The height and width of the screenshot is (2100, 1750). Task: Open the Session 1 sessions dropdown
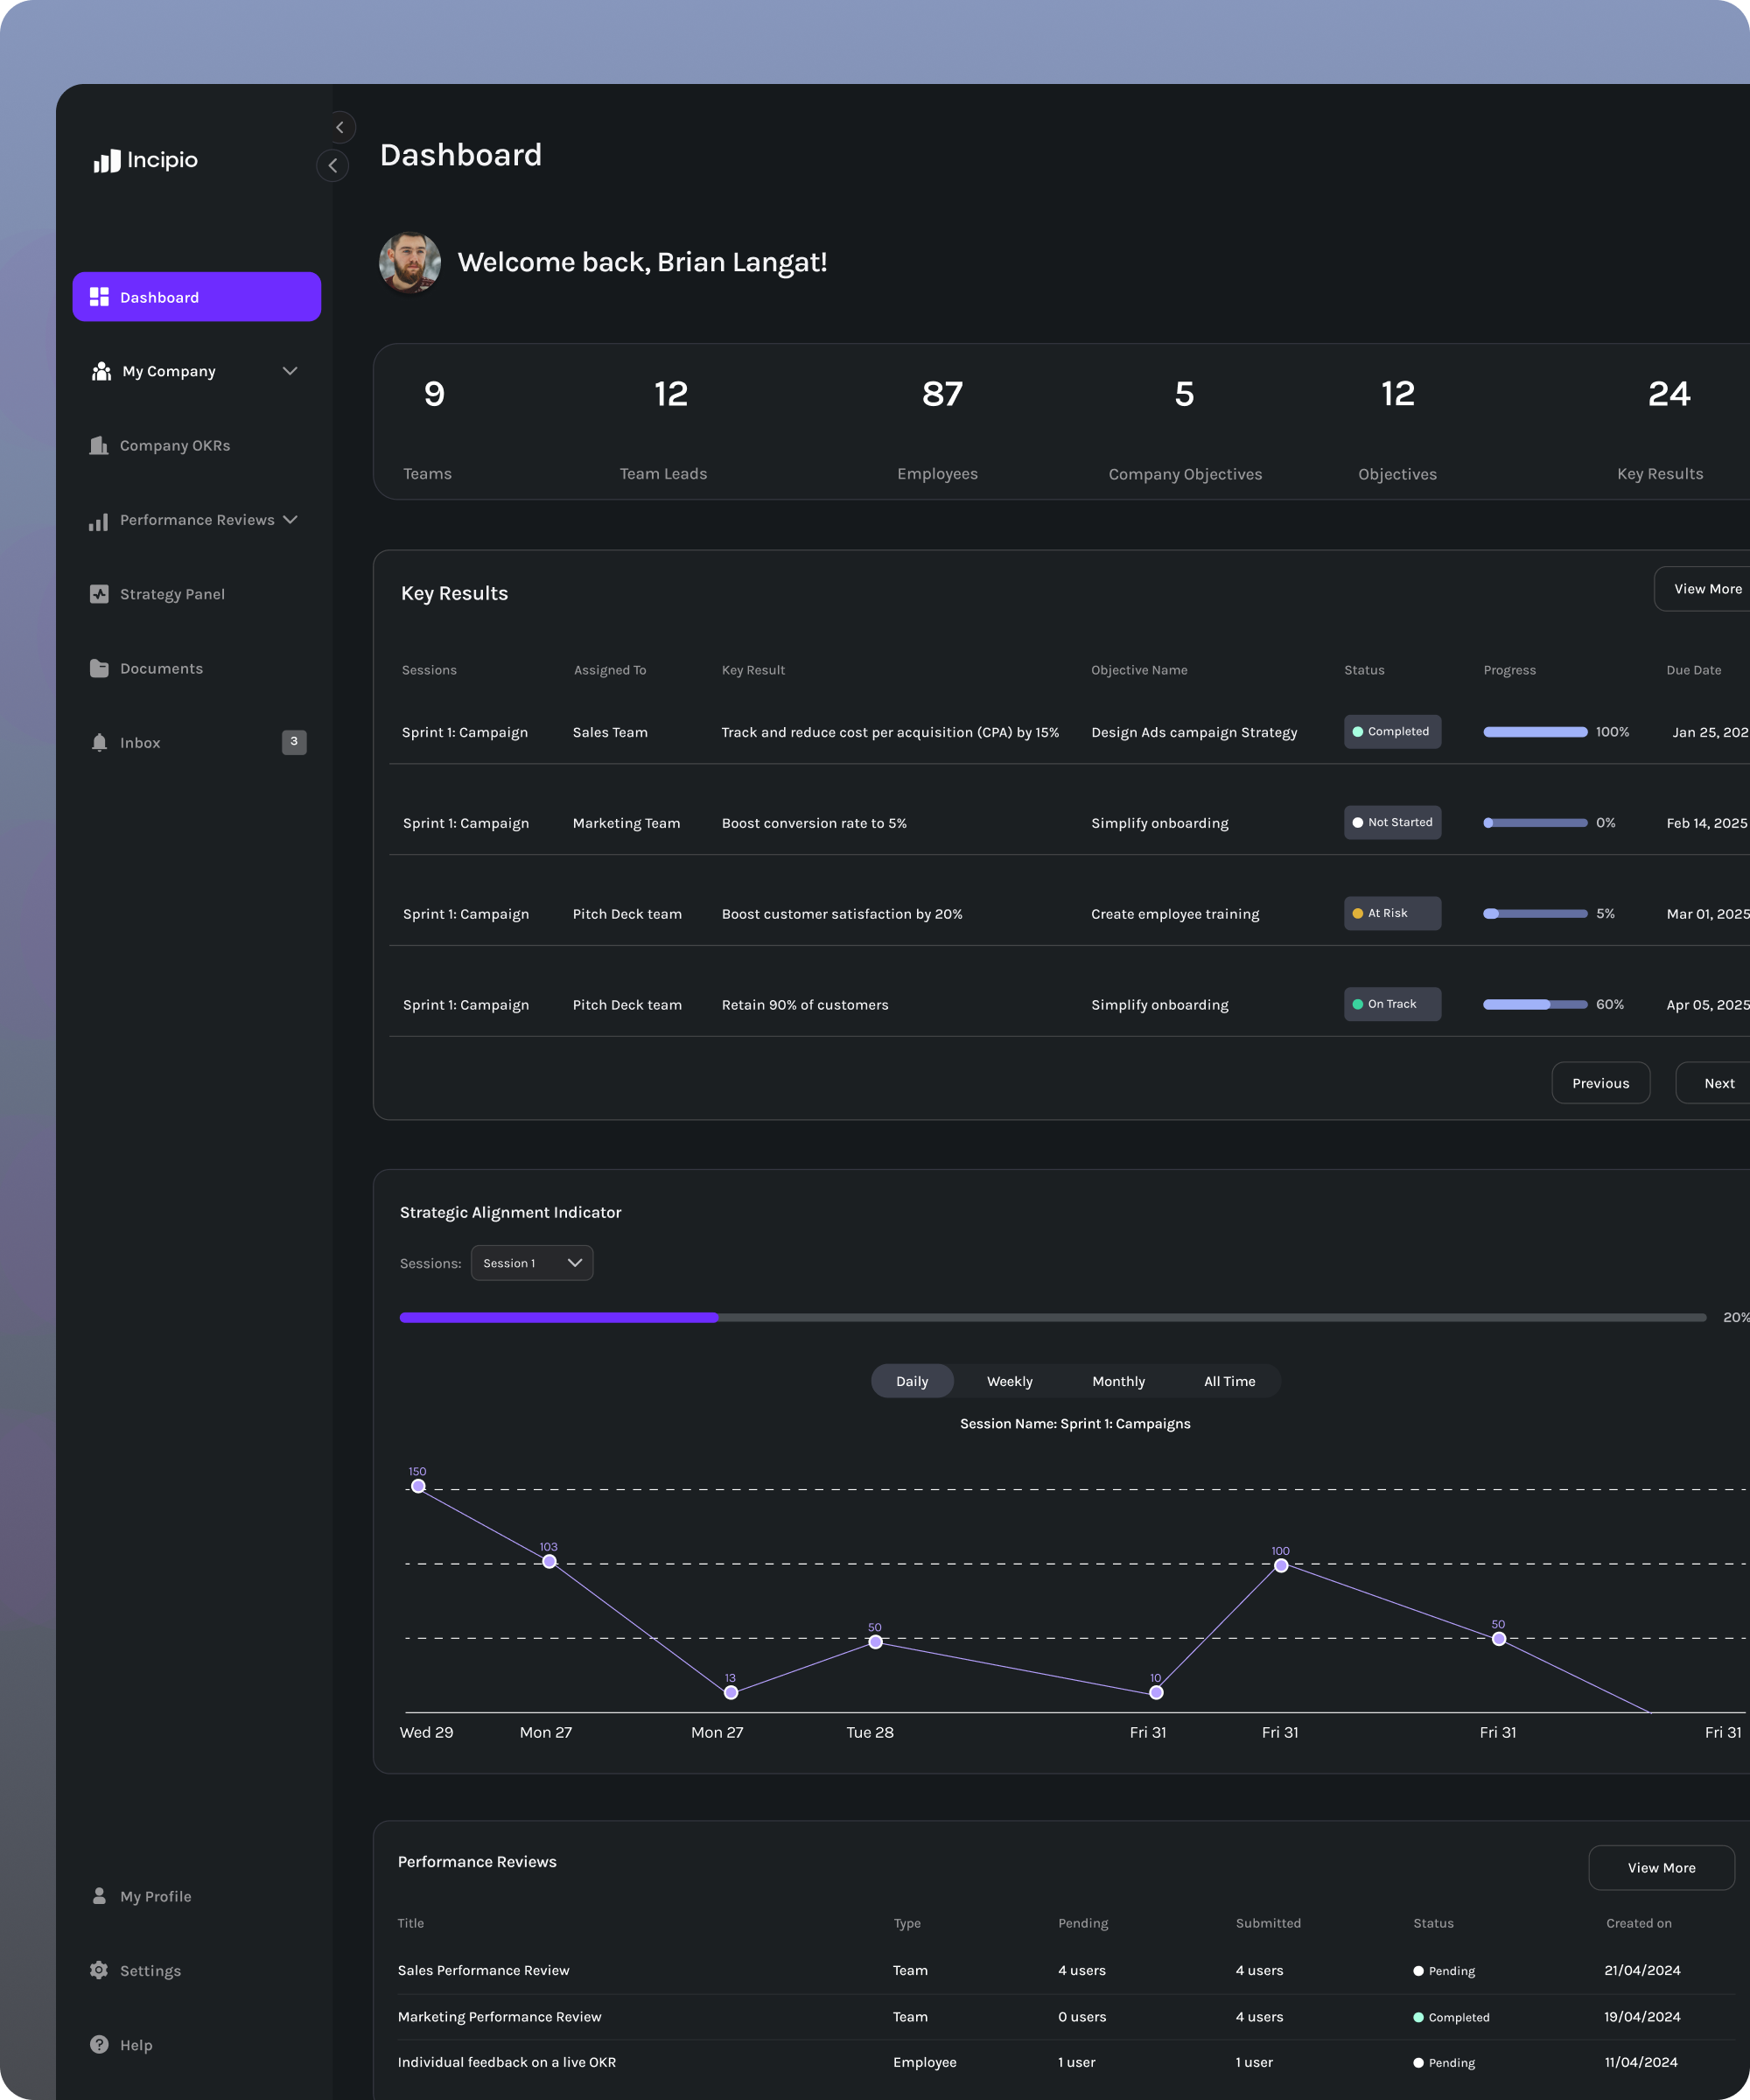(531, 1262)
